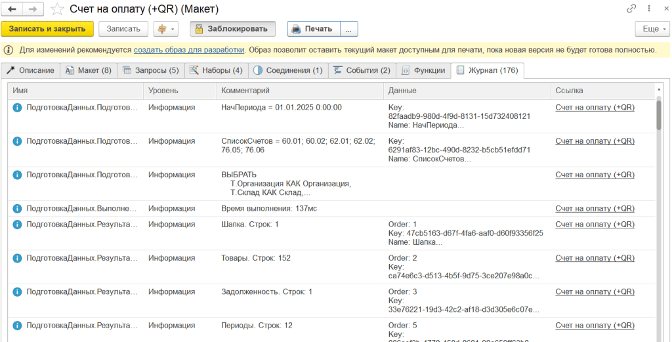Click info icon of Периоды. Строк: 12 row
This screenshot has height=342, width=672.
coord(17,326)
